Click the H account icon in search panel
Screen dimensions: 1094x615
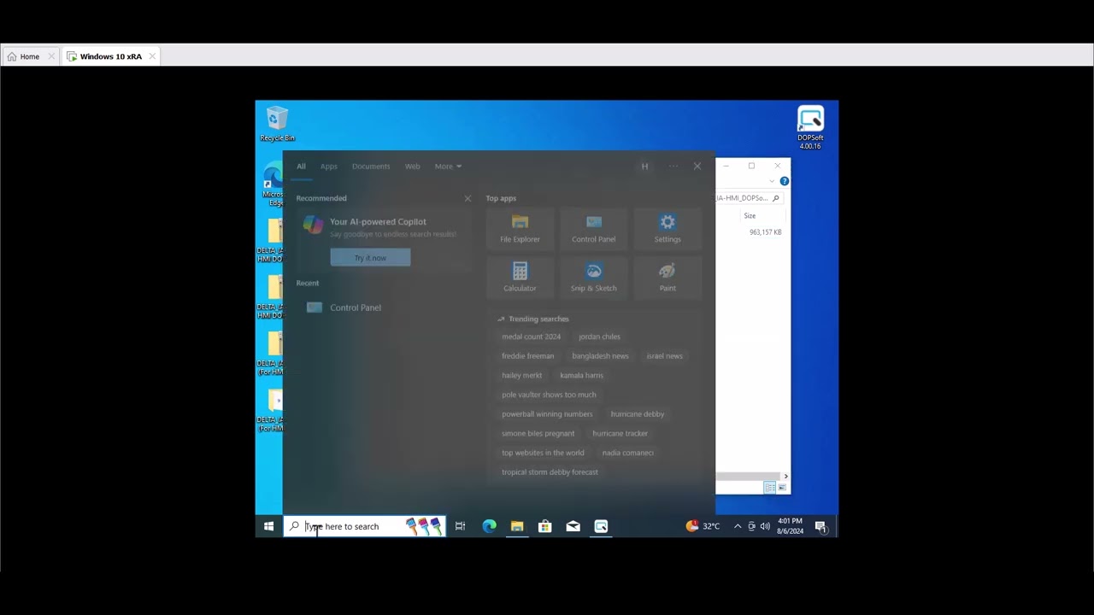pyautogui.click(x=644, y=167)
